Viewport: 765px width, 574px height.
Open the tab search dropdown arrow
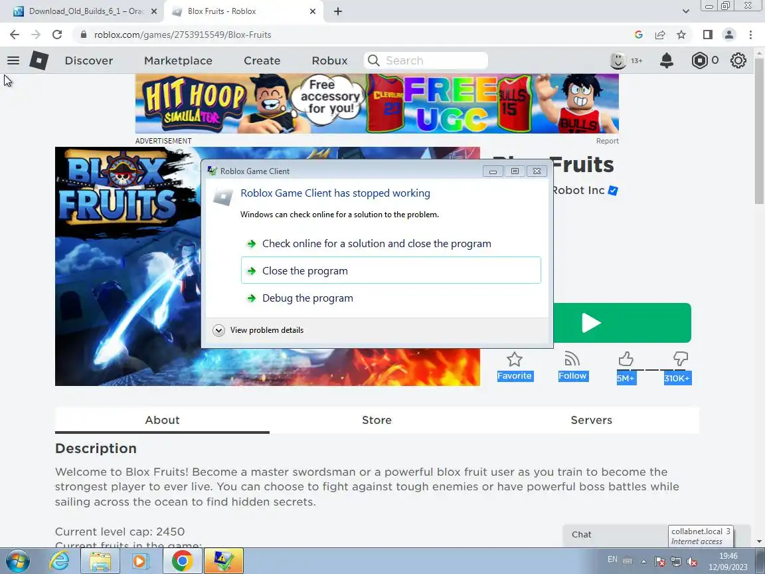tap(685, 11)
